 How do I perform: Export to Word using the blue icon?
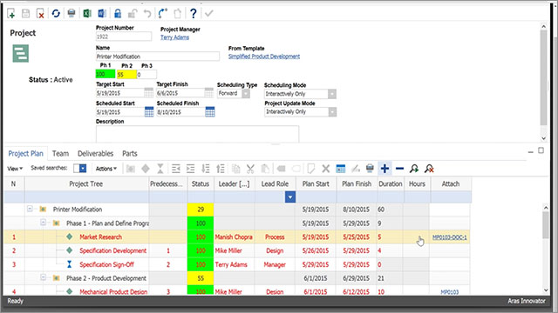(102, 14)
